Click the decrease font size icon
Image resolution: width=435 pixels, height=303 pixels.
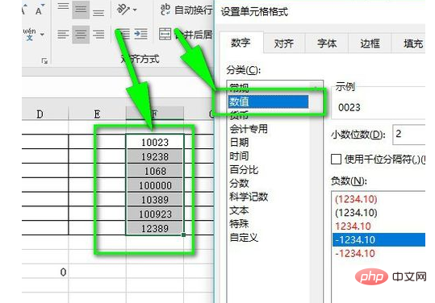(40, 10)
